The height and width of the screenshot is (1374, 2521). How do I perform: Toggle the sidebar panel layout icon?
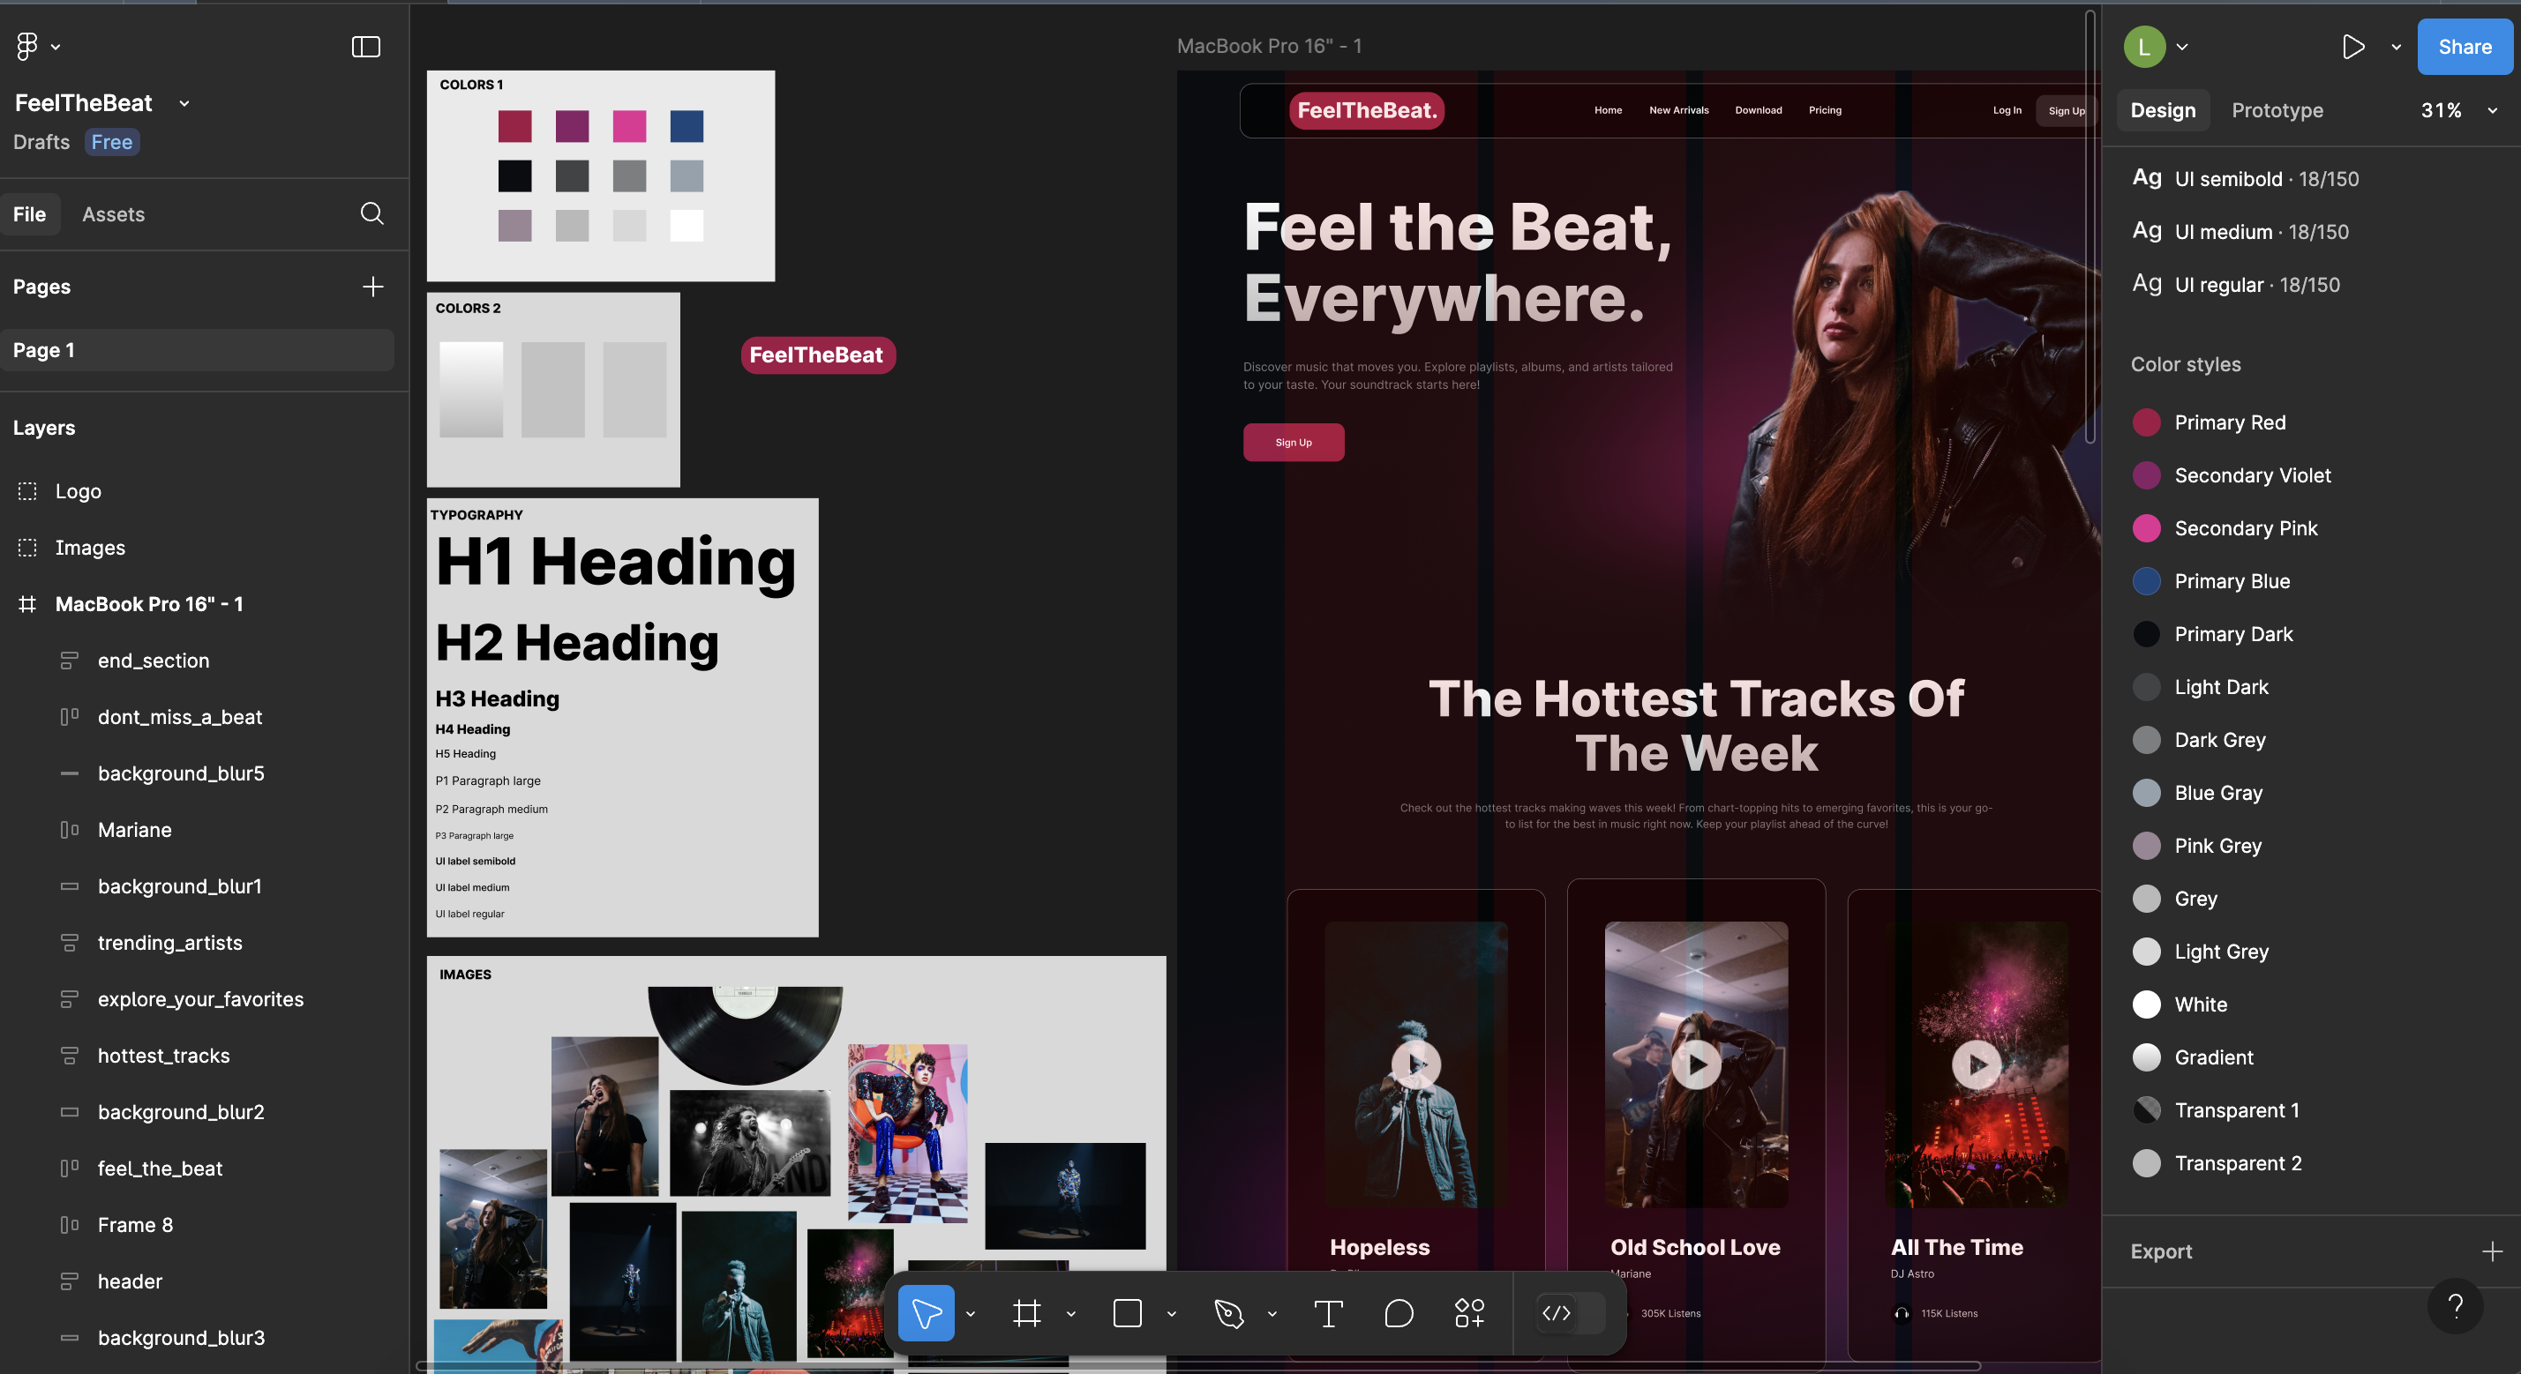(366, 46)
